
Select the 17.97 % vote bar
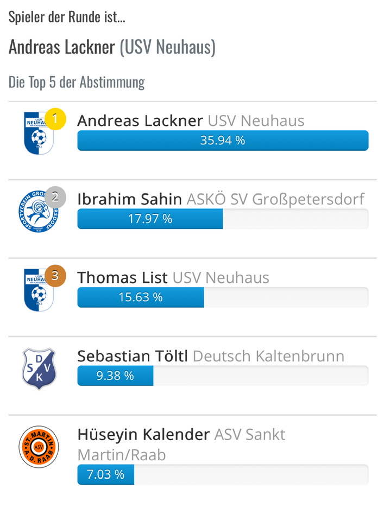(150, 219)
